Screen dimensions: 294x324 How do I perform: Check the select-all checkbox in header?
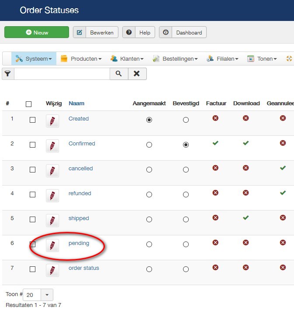28,104
